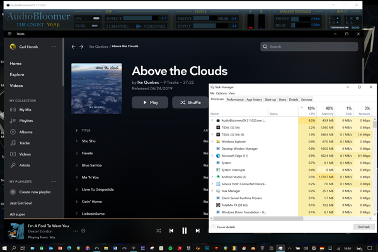The width and height of the screenshot is (378, 252).
Task: Open the Task Manager File menu
Action: 212,93
